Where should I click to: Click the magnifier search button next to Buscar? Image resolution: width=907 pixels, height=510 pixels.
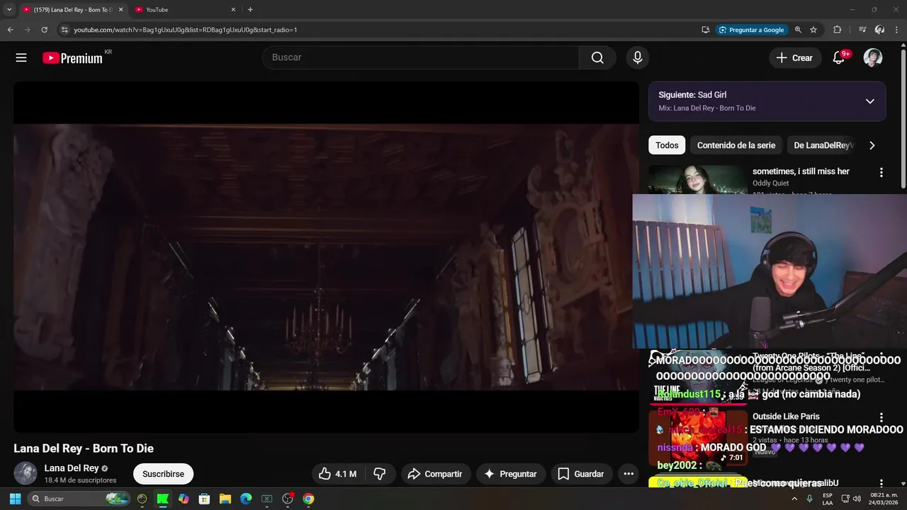tap(597, 58)
